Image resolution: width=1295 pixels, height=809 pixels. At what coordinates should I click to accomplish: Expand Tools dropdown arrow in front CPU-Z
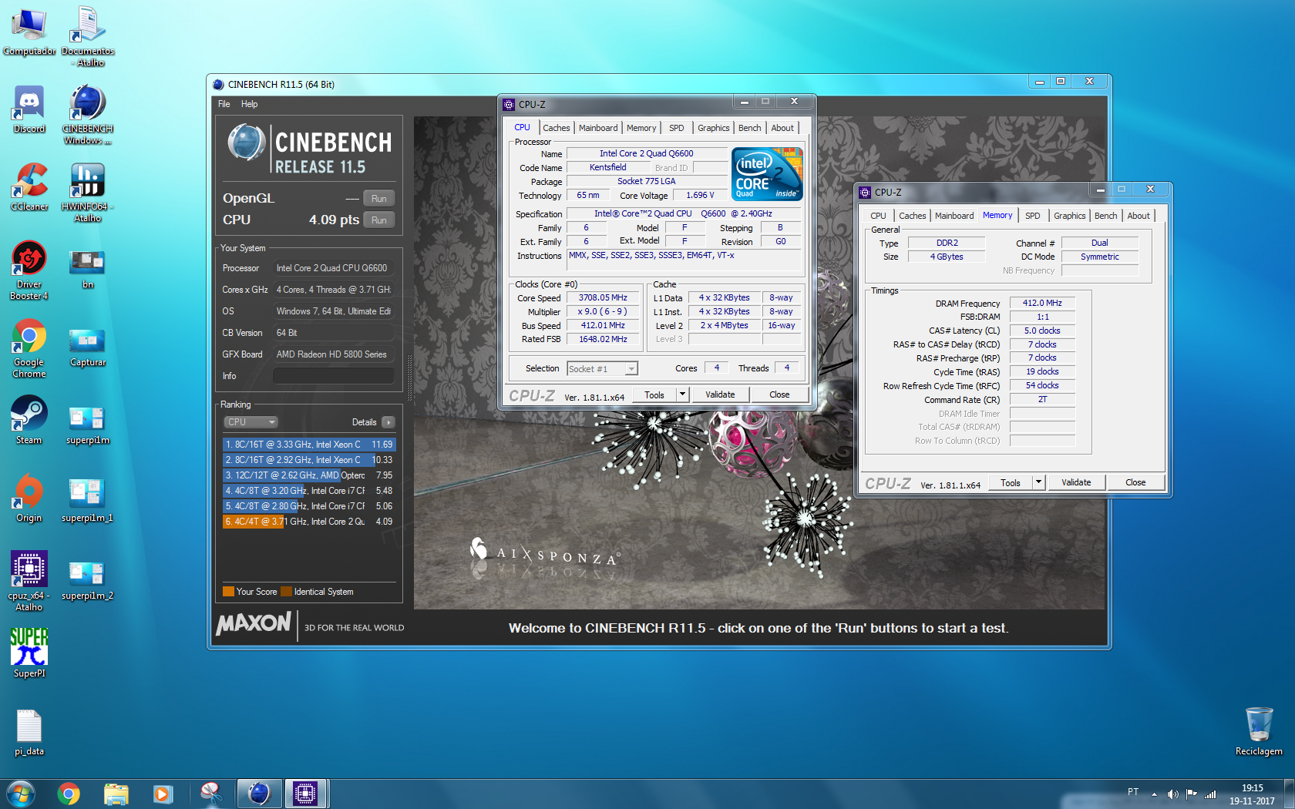[x=682, y=394]
